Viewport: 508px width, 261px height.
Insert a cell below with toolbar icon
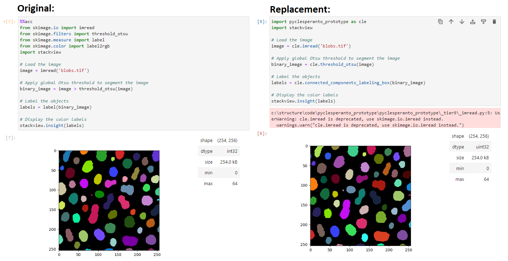point(484,22)
